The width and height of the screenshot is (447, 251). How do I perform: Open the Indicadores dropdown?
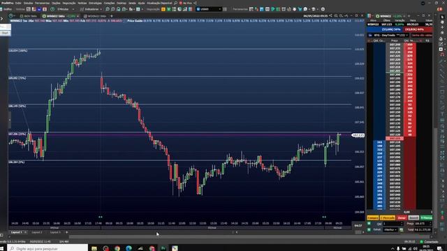pyautogui.click(x=91, y=9)
